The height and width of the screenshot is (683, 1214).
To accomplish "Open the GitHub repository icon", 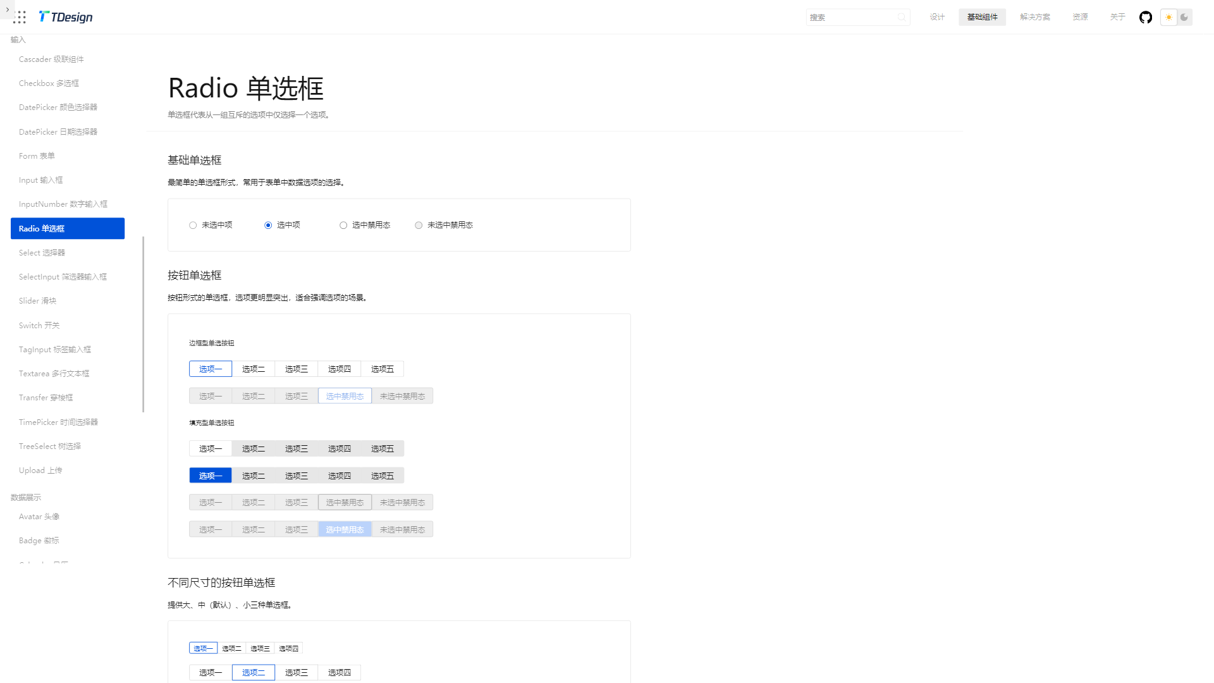I will coord(1145,17).
